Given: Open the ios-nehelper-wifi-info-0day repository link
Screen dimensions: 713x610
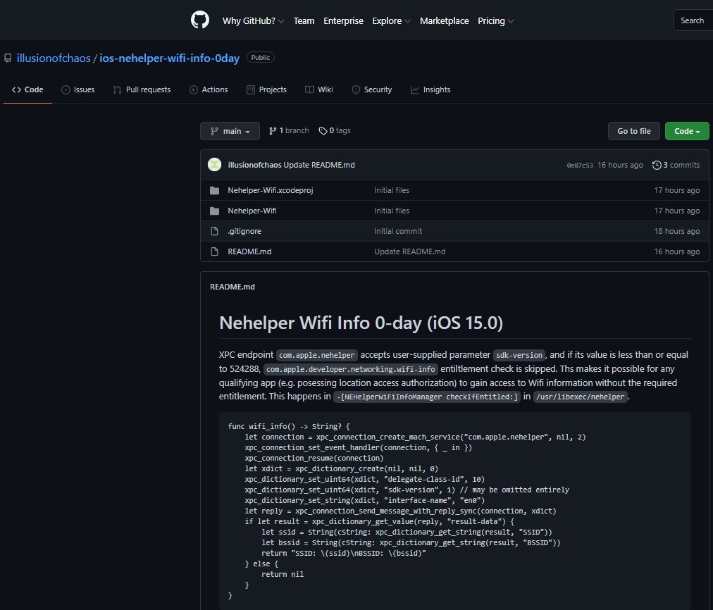Looking at the screenshot, I should (170, 58).
